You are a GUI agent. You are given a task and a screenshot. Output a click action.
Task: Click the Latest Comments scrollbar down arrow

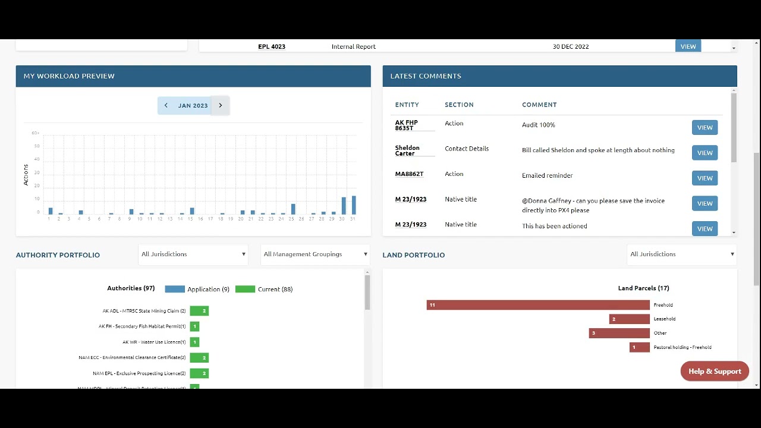click(x=734, y=232)
